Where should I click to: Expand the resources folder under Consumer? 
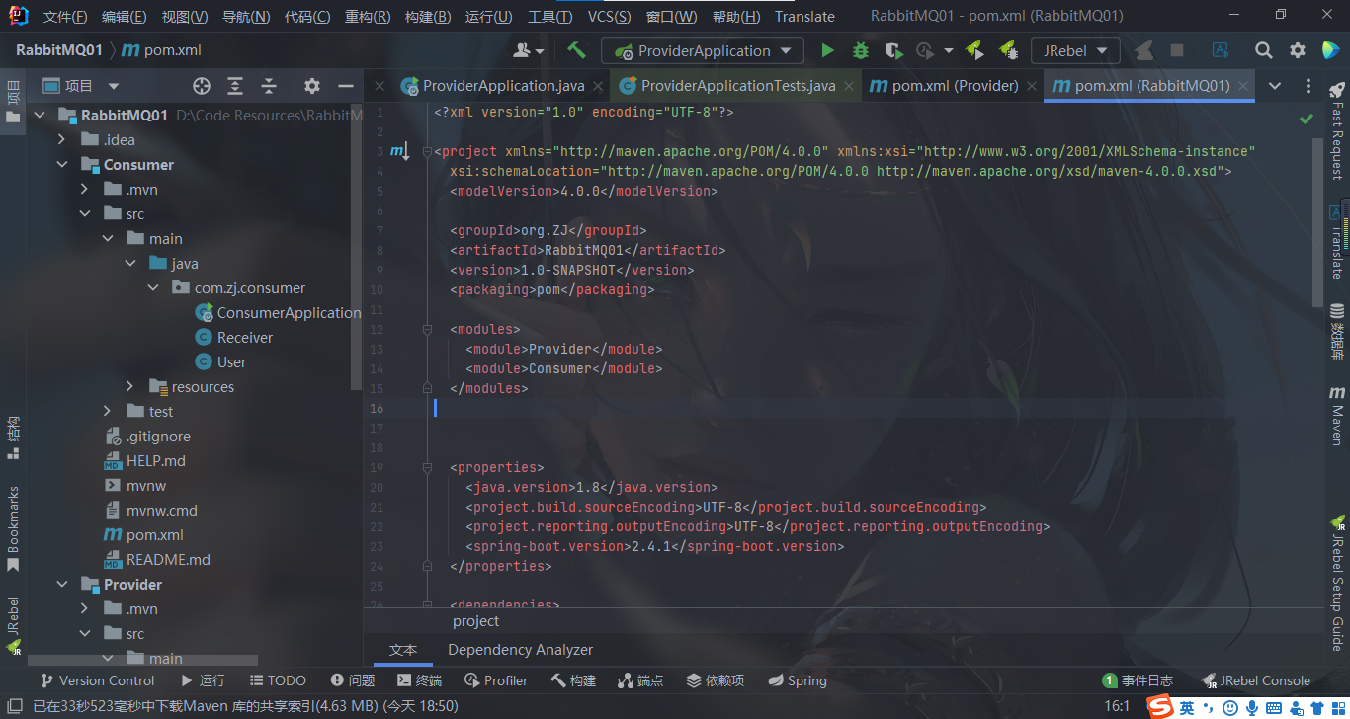point(130,387)
